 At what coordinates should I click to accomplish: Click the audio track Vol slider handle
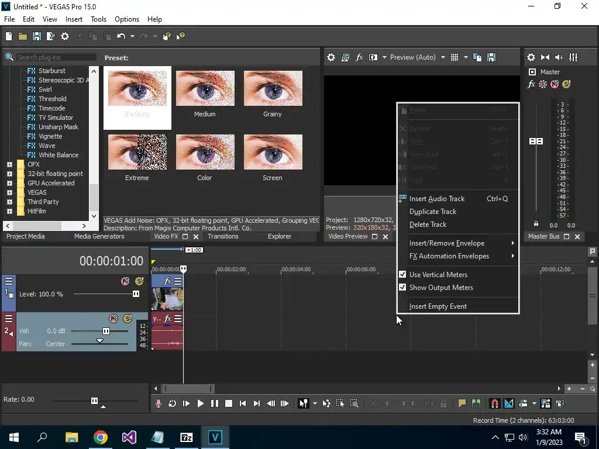click(106, 331)
